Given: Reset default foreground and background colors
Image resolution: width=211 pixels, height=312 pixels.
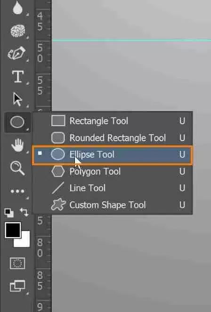Looking at the screenshot, I should 9,213.
